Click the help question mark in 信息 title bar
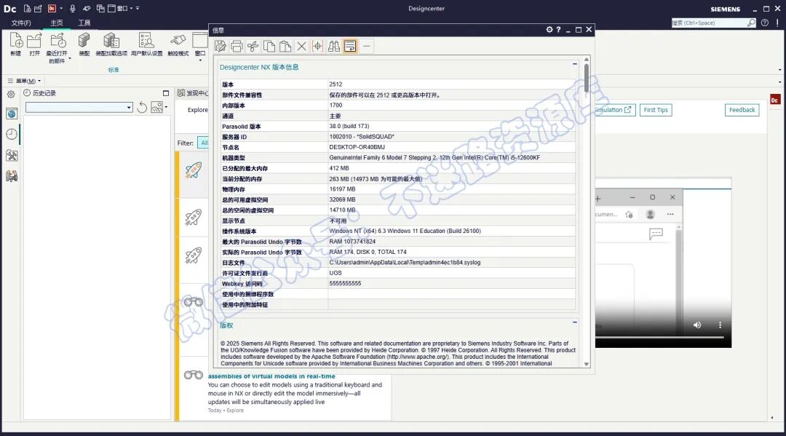 pos(558,30)
